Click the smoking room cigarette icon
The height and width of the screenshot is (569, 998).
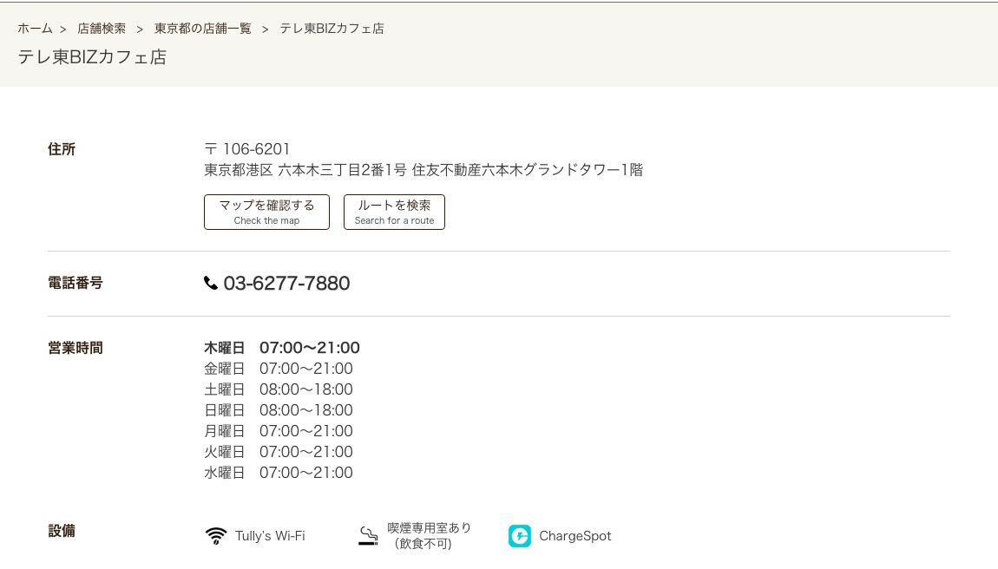(368, 536)
